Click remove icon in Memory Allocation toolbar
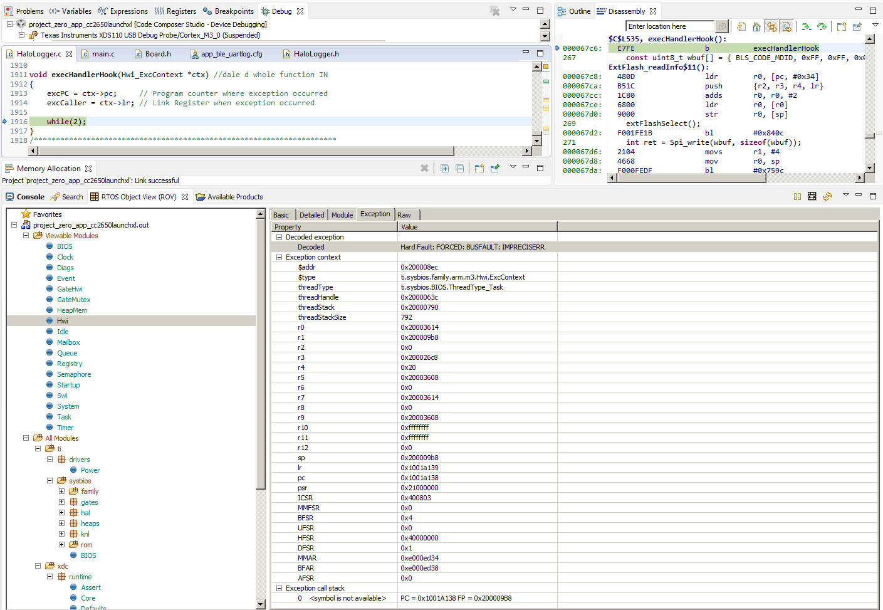Screen dimensions: 883x610 (424, 168)
